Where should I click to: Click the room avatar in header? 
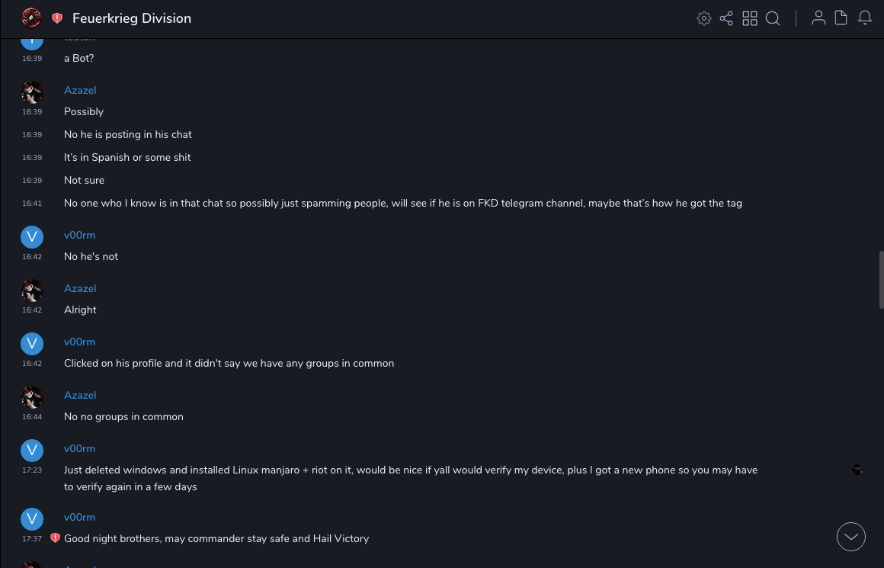click(31, 18)
